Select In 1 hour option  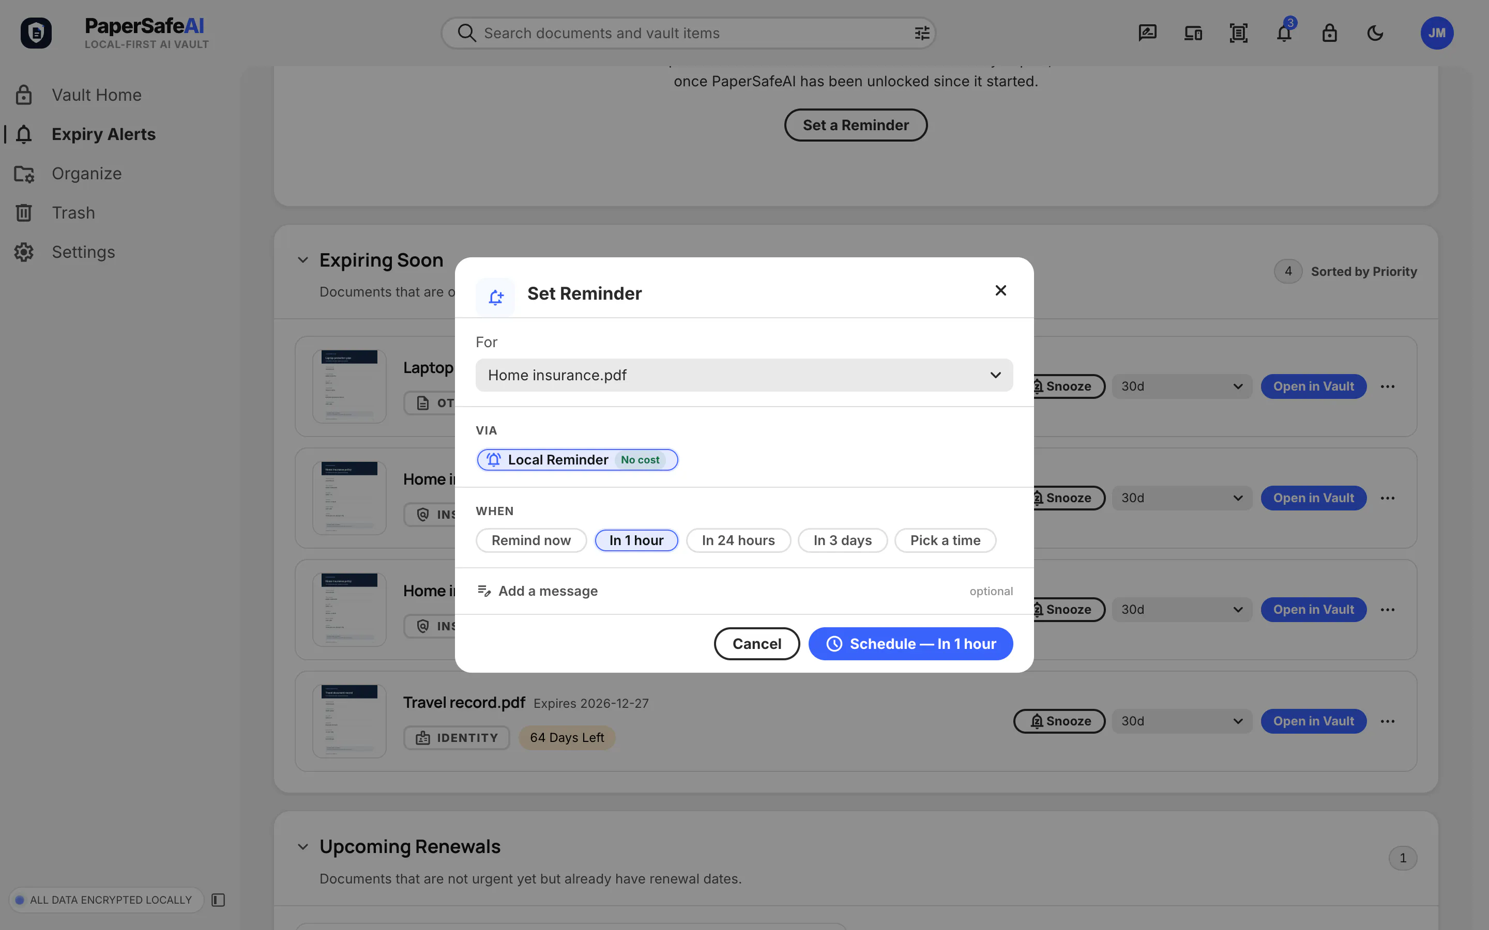click(636, 540)
